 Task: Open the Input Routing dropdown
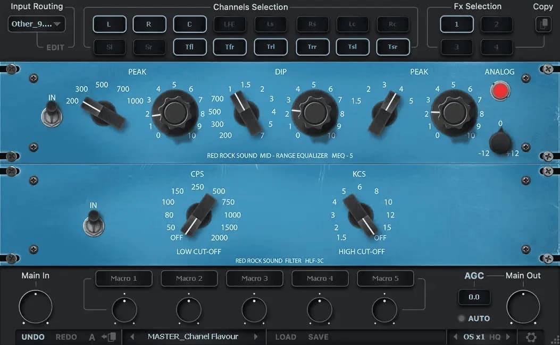click(37, 24)
